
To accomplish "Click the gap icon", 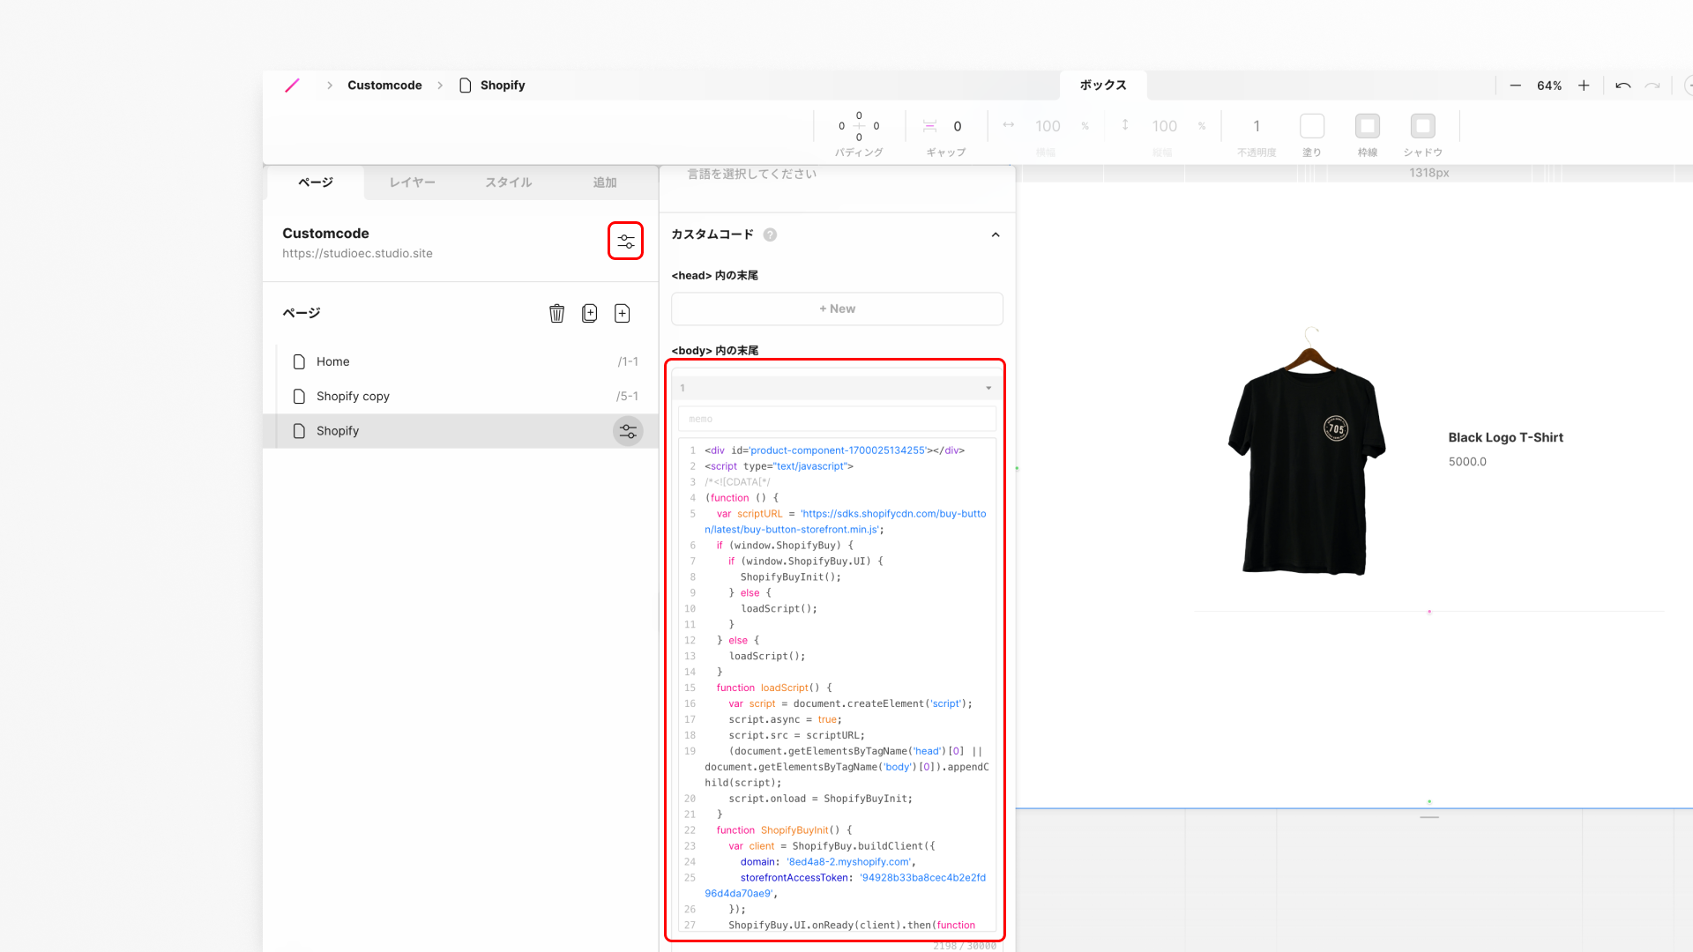I will click(929, 126).
